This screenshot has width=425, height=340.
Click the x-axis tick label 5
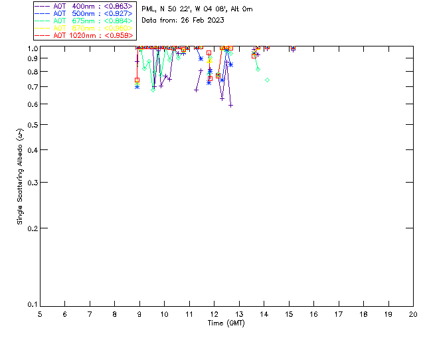(40, 314)
